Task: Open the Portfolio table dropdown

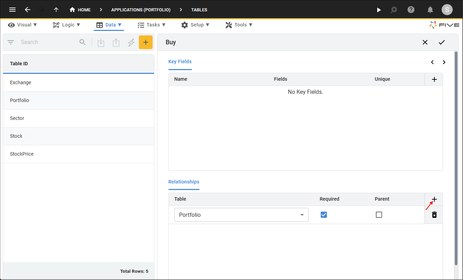Action: pos(241,215)
